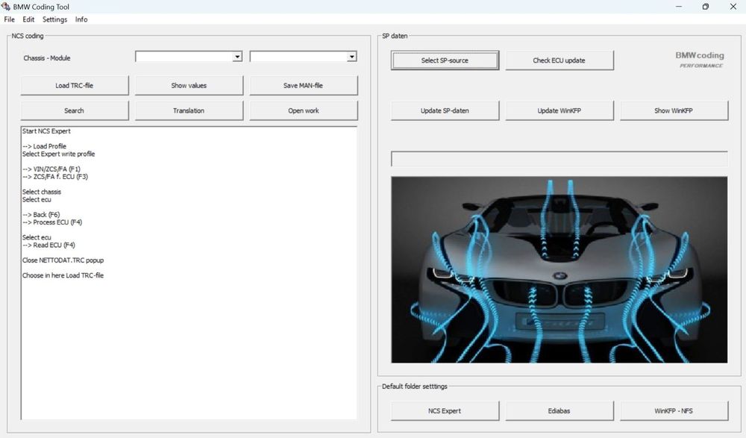Screen dimensions: 746x438
Task: Set WinKFP - NFS default folder
Action: [674, 411]
